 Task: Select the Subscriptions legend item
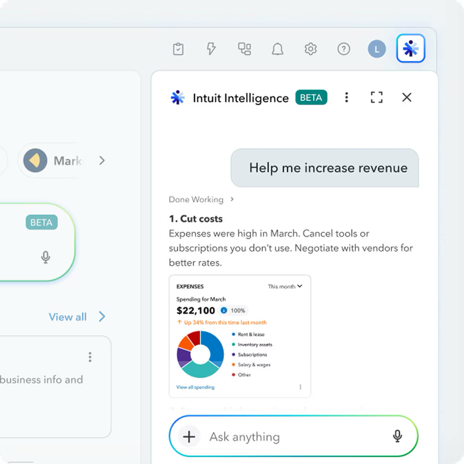click(249, 355)
